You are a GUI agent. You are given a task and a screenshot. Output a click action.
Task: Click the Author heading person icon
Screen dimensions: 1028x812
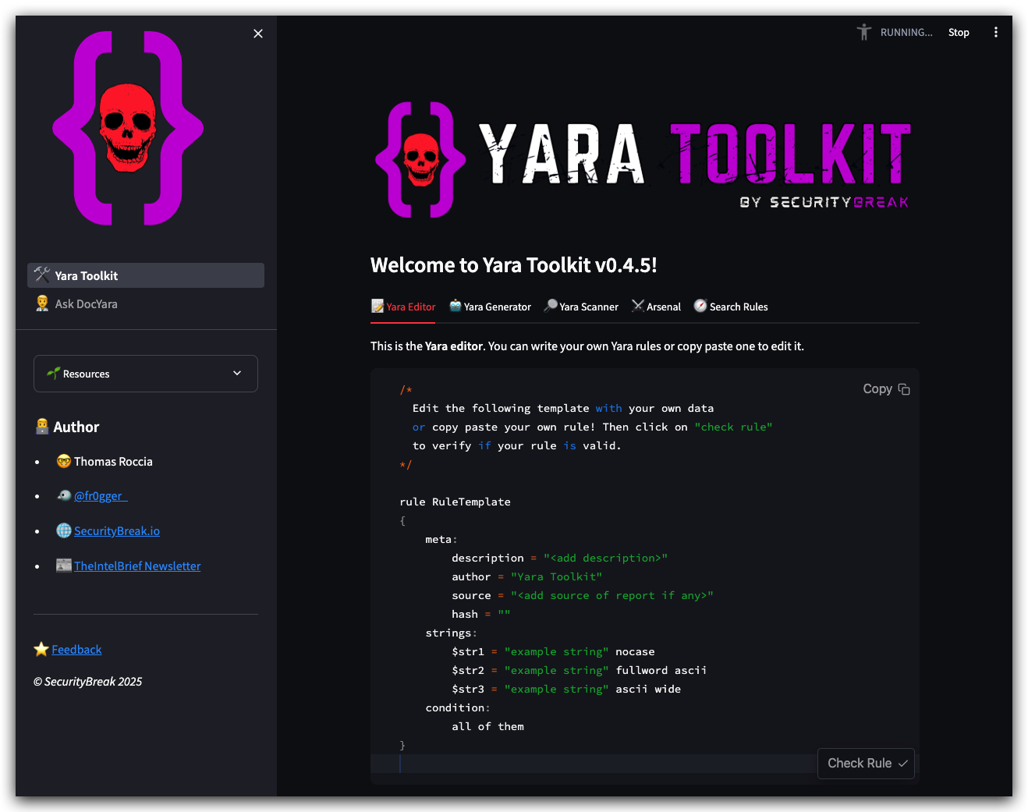[x=42, y=426]
